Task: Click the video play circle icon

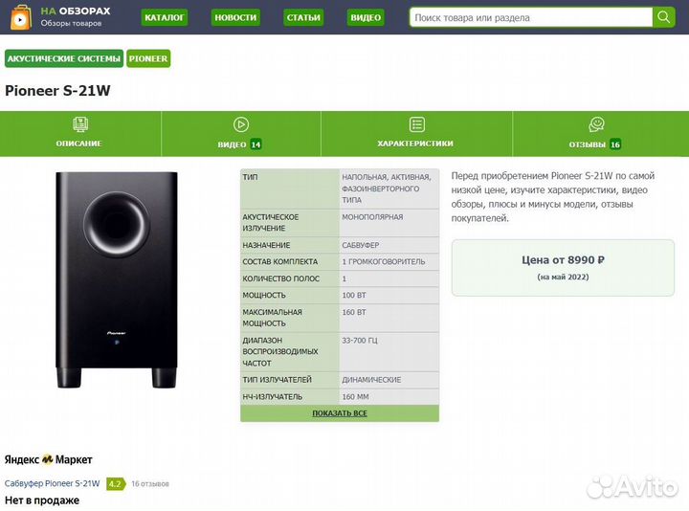Action: 241,124
